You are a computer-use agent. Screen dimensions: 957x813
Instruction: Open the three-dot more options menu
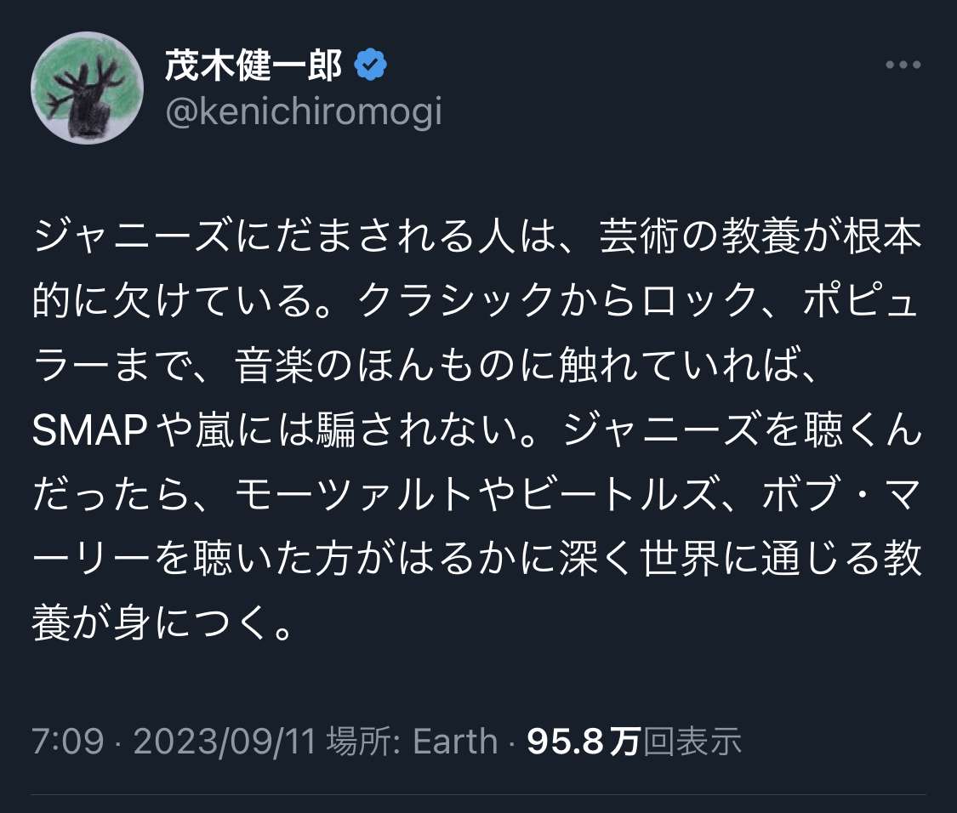point(903,65)
